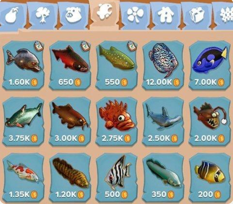
Task: Select the blue tang priced 7.00K
Action: (x=210, y=65)
